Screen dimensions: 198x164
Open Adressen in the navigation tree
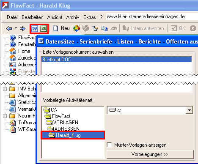coord(22,65)
